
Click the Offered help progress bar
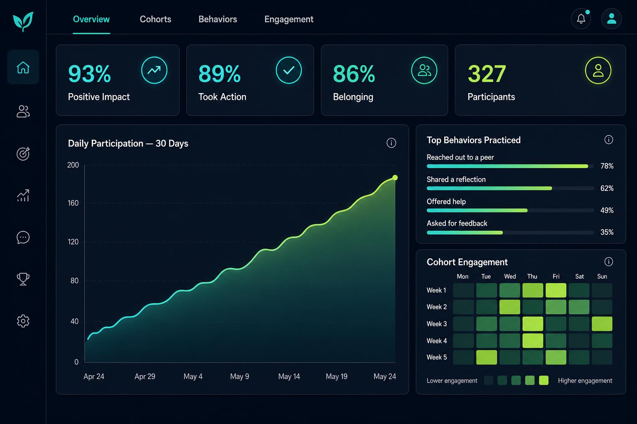(x=511, y=210)
